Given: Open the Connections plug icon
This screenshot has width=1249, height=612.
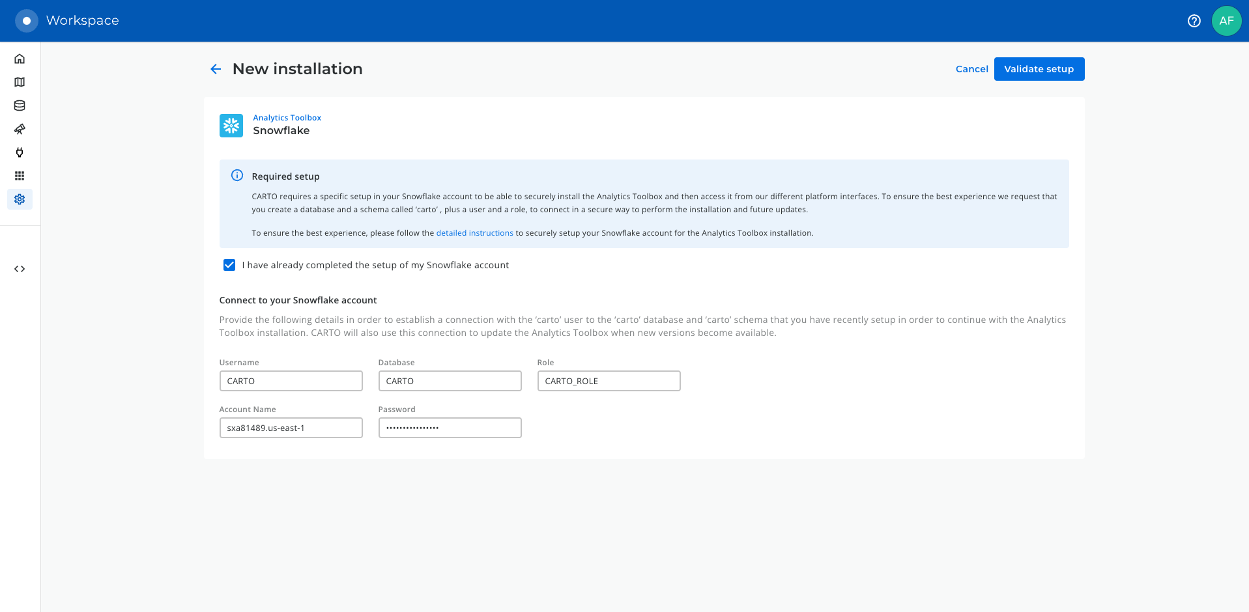Looking at the screenshot, I should click(20, 152).
